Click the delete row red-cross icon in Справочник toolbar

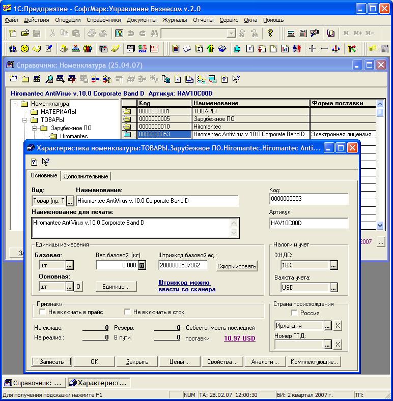[x=72, y=79]
